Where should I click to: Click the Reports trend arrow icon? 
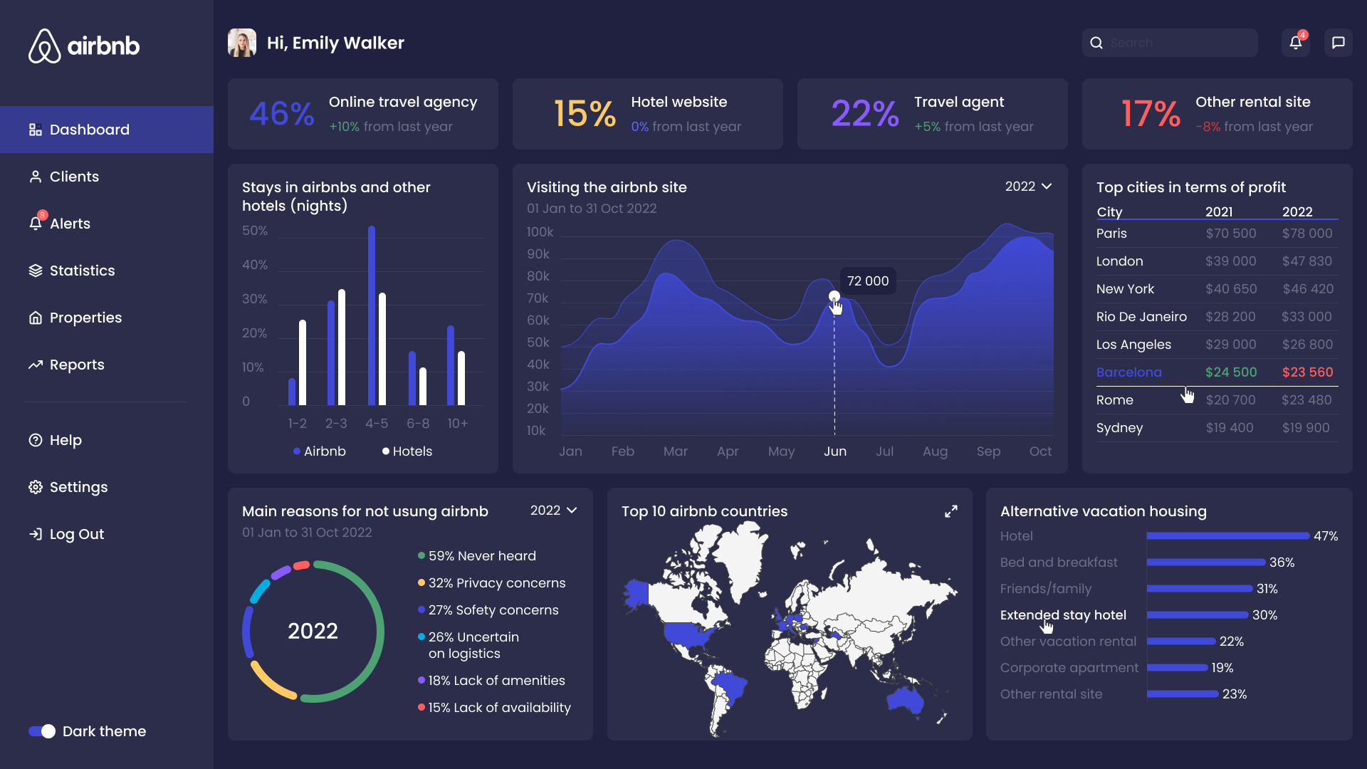(x=35, y=365)
